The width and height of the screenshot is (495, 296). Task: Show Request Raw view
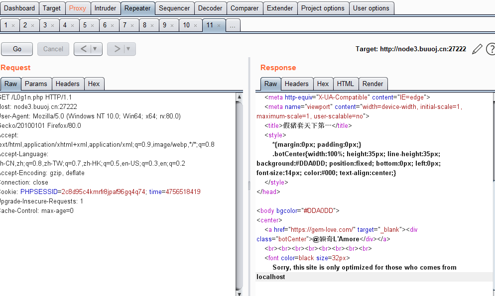click(11, 84)
